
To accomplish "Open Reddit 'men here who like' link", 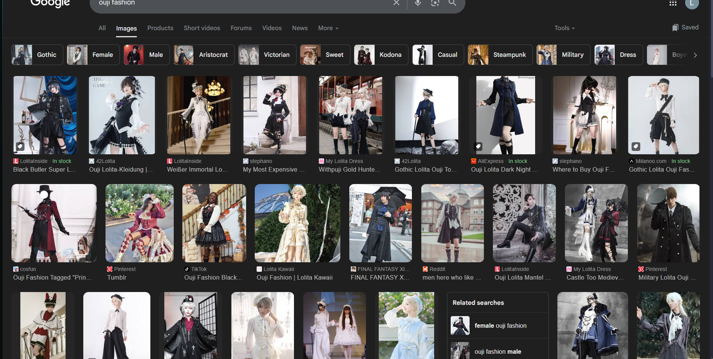I will pos(452,278).
